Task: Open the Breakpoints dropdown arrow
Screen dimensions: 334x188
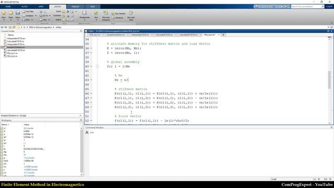Action: [85, 20]
